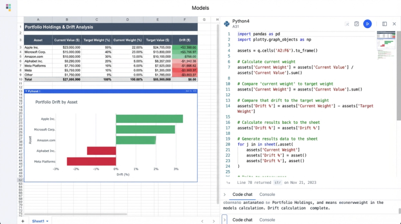Toggle the code editor panel layout icon

[x=384, y=24]
